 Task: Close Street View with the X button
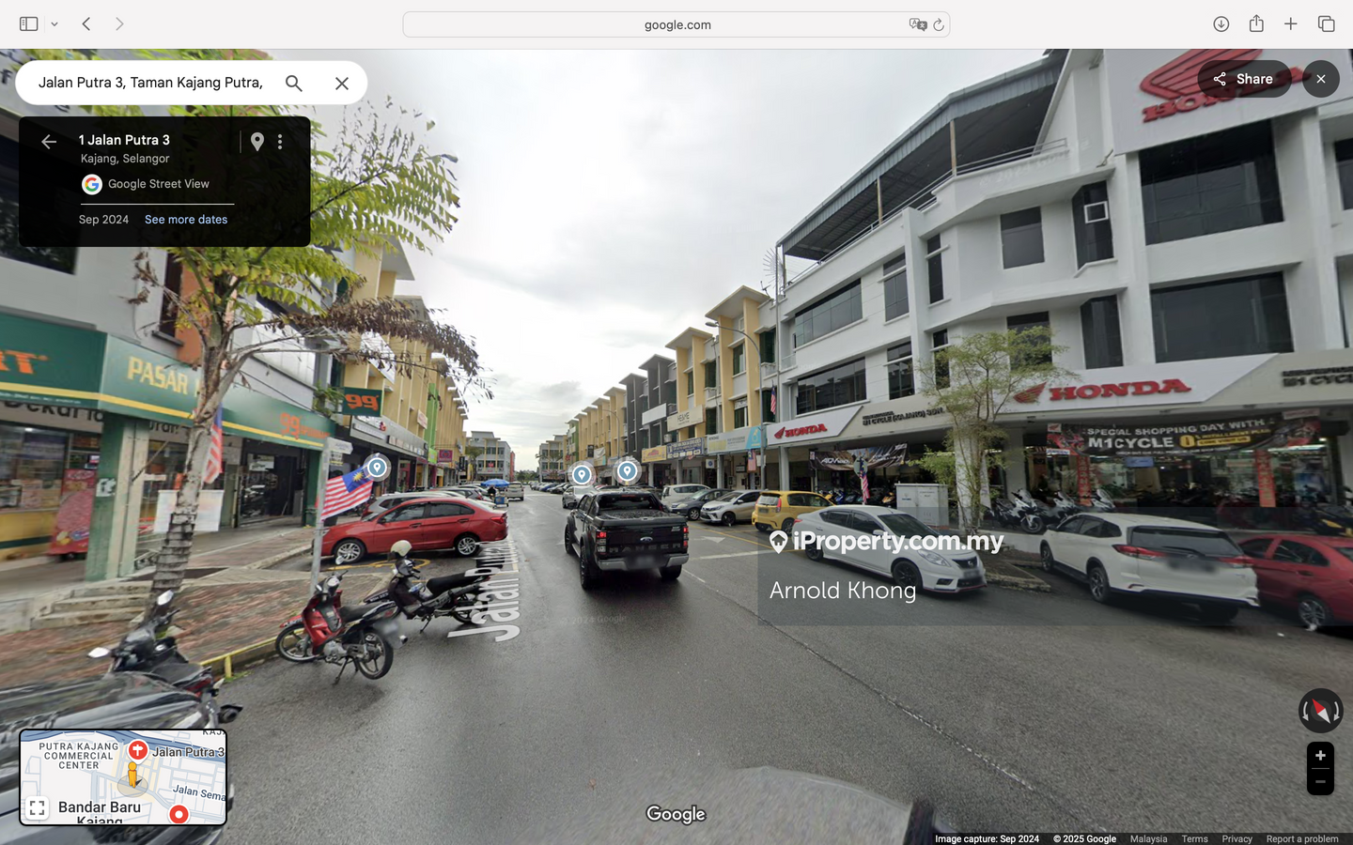pyautogui.click(x=1320, y=80)
